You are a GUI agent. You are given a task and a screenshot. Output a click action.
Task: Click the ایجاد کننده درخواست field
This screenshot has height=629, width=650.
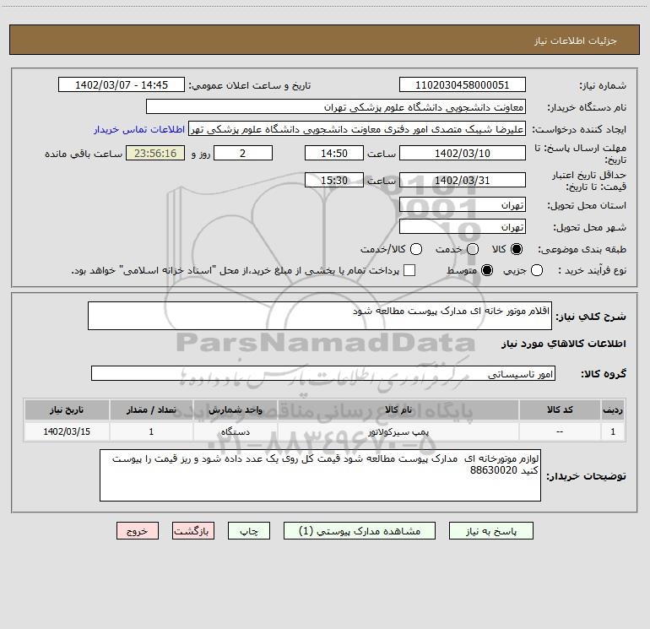(x=357, y=129)
